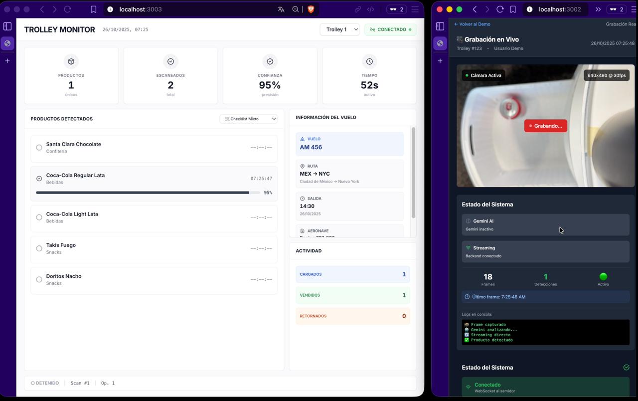
Task: Click the Vendidos activity row
Action: pos(353,295)
